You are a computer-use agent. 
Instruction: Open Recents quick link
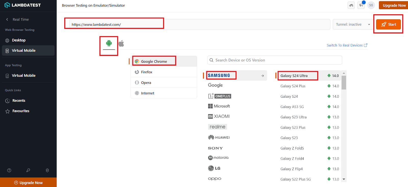pos(28,101)
